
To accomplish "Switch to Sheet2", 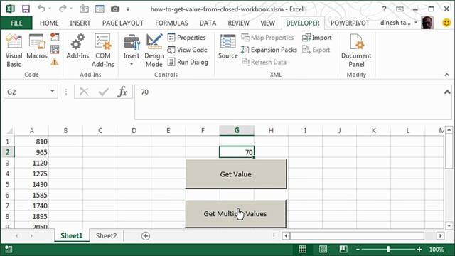I will pyautogui.click(x=106, y=235).
